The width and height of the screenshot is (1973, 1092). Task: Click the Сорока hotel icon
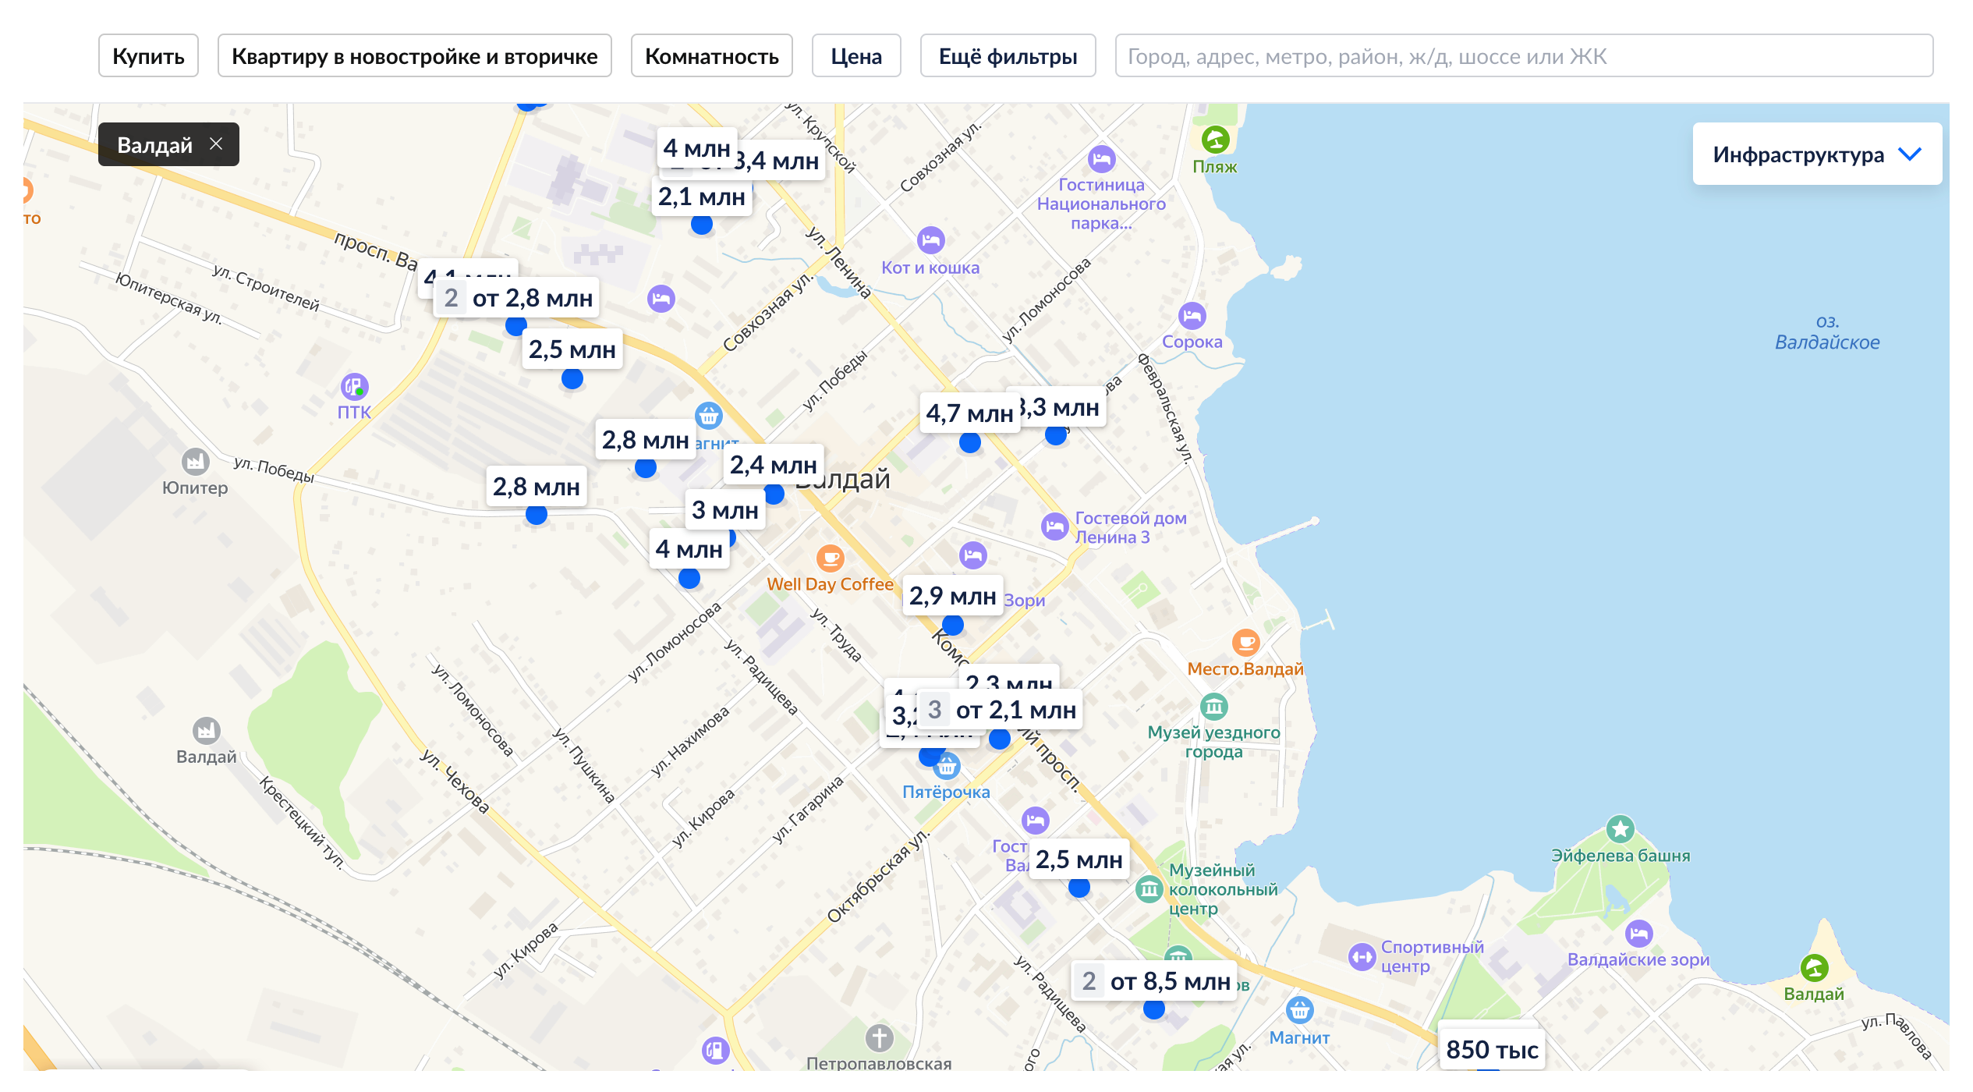[1192, 316]
